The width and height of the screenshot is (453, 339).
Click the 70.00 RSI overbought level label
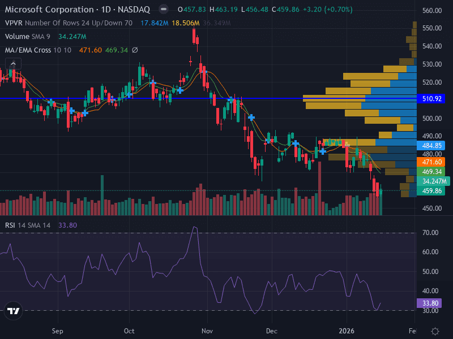click(x=430, y=233)
